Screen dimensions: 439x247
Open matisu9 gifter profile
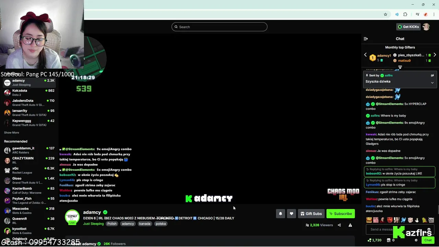tap(404, 61)
